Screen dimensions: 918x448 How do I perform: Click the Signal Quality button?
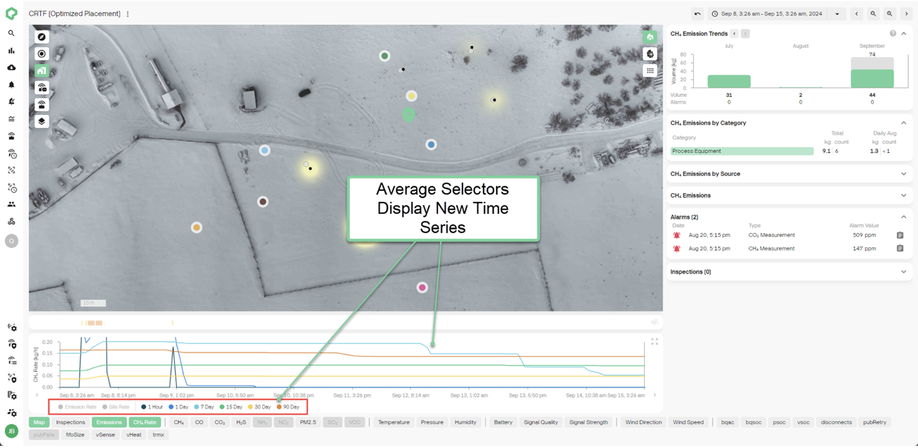tap(541, 422)
